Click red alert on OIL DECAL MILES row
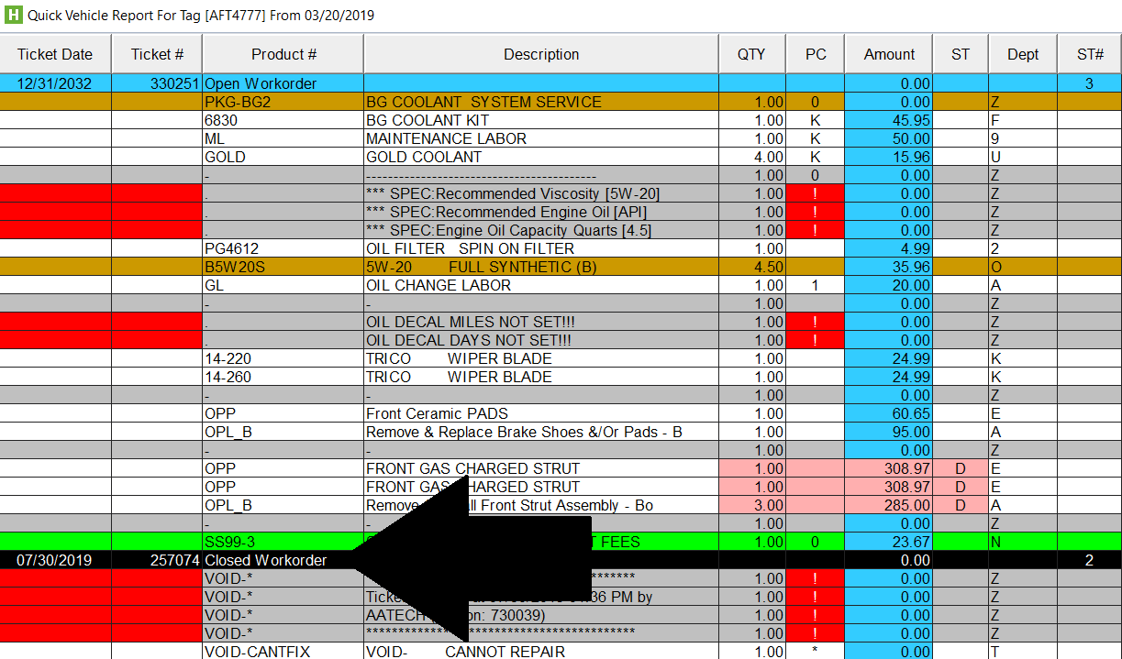Screen dimensions: 1122x659 click(815, 322)
